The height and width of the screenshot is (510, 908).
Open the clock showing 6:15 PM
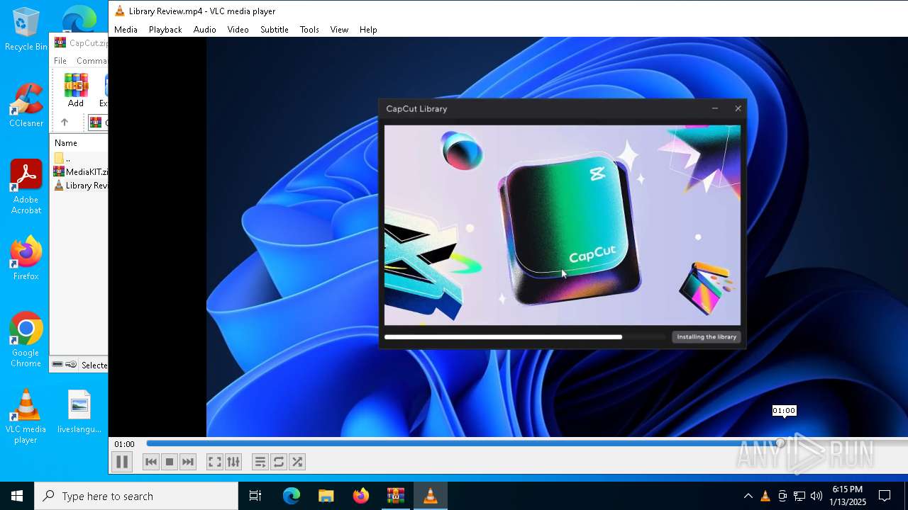[x=848, y=496]
